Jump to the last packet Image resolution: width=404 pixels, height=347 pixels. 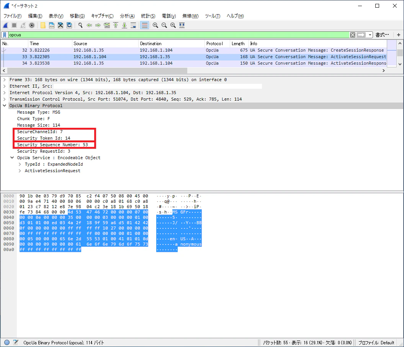pos(124,25)
